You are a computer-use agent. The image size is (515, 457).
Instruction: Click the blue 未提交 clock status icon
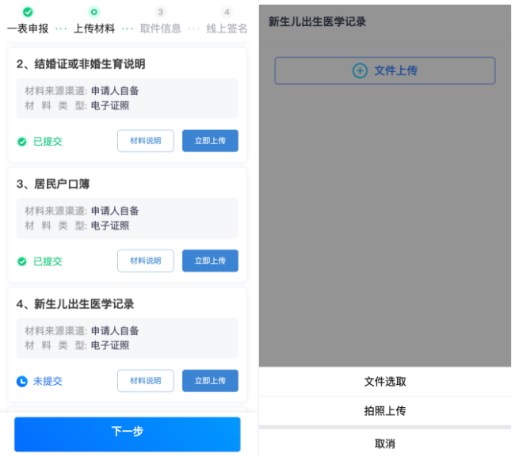point(22,381)
